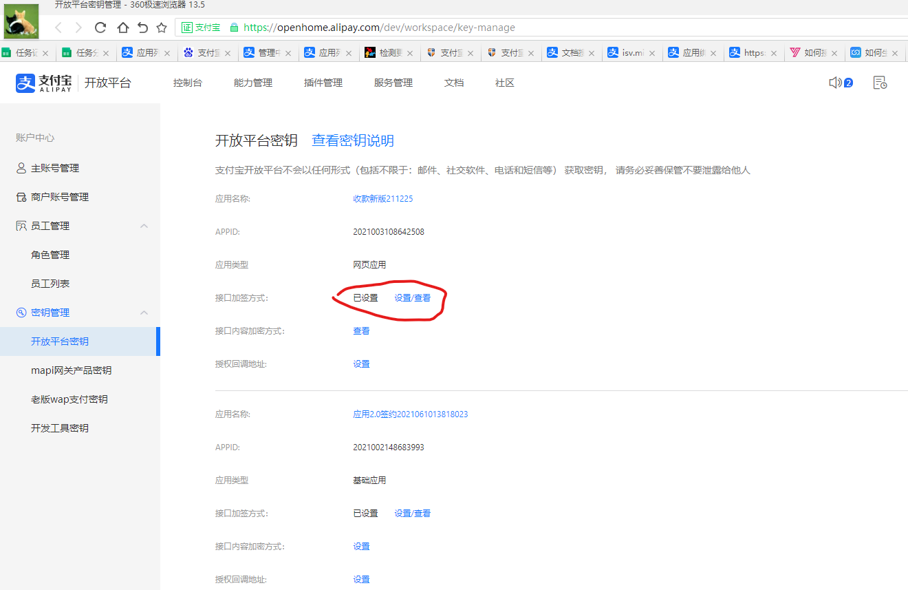
Task: Click 查看 next to 接口内容加密方式
Action: [361, 331]
